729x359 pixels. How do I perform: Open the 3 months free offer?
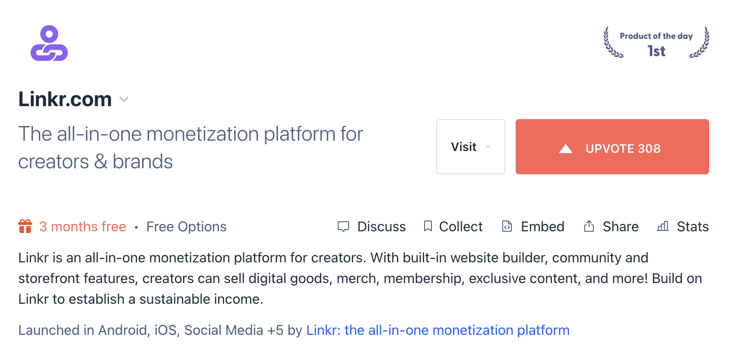pyautogui.click(x=82, y=227)
